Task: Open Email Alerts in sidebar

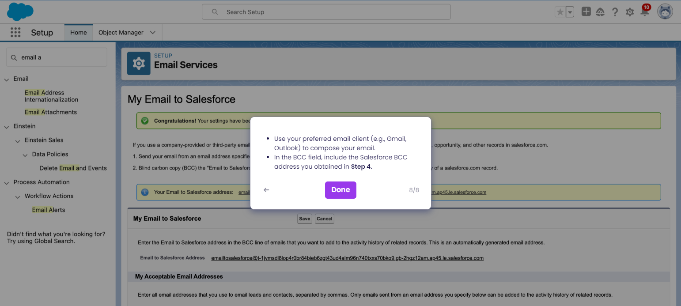Action: coord(49,210)
